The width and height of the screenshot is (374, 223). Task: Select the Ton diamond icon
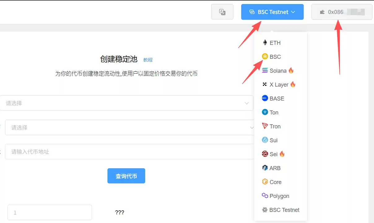265,112
